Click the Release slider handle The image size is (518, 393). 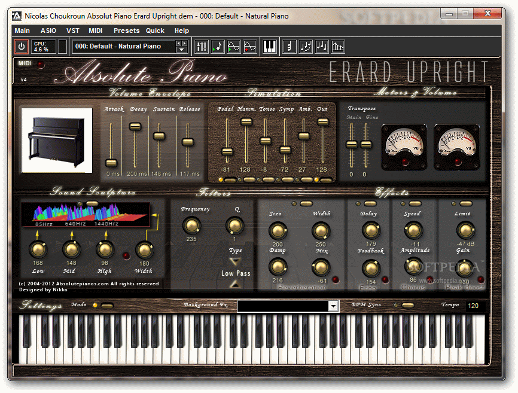coord(188,142)
